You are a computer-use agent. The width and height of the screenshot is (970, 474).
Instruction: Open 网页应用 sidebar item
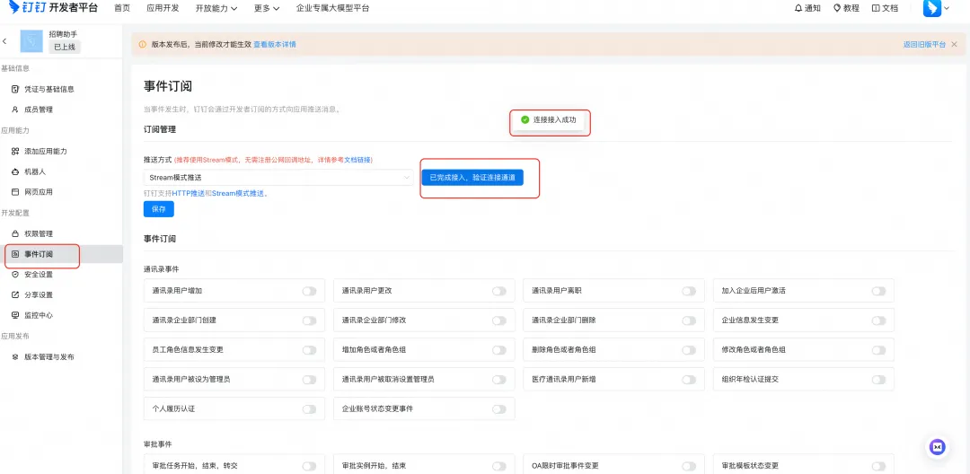pos(61,192)
